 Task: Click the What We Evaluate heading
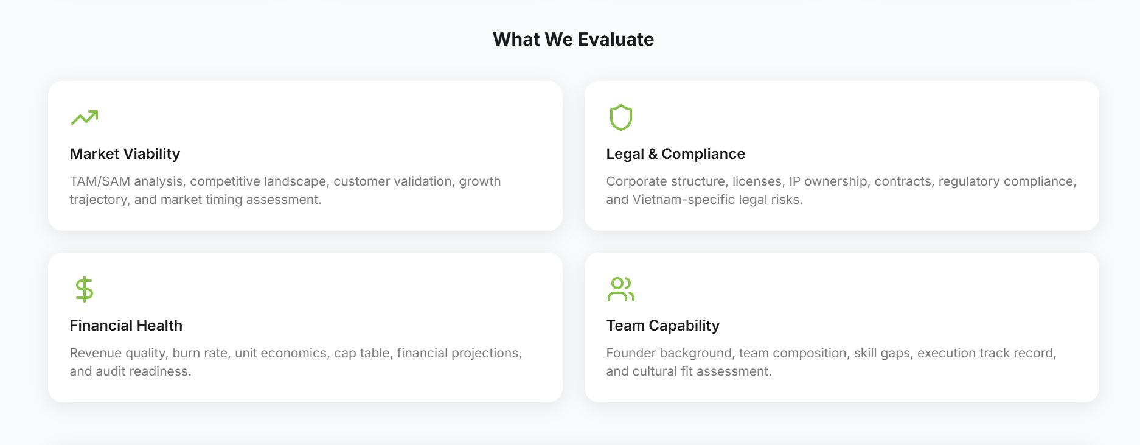click(573, 40)
